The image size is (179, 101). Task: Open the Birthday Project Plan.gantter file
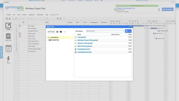[88, 40]
